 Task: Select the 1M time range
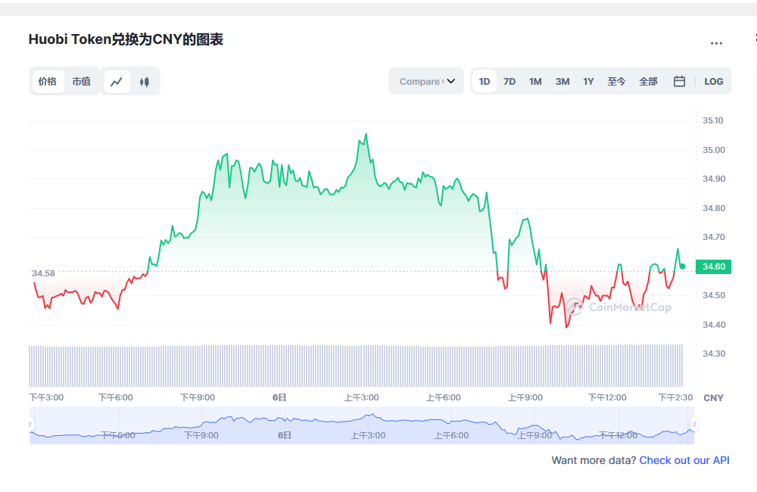tap(535, 82)
